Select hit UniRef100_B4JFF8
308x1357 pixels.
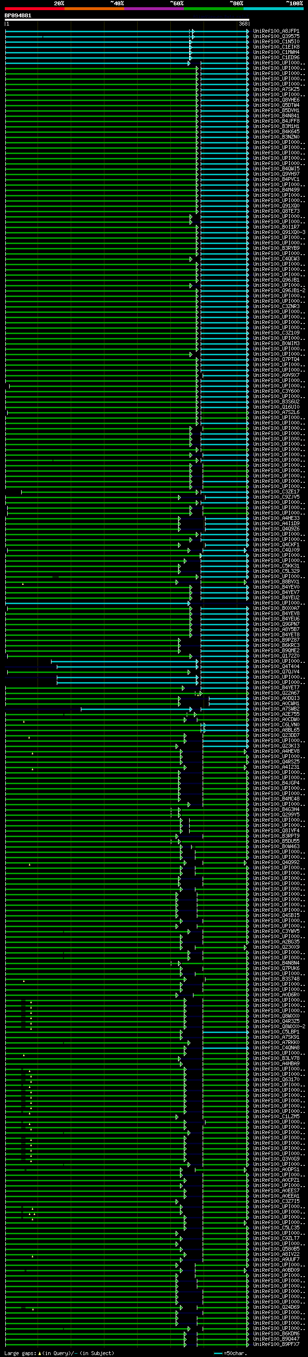276,121
